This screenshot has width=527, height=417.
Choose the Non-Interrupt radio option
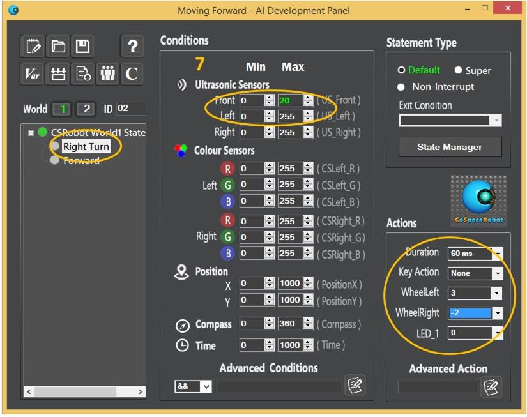click(x=402, y=87)
